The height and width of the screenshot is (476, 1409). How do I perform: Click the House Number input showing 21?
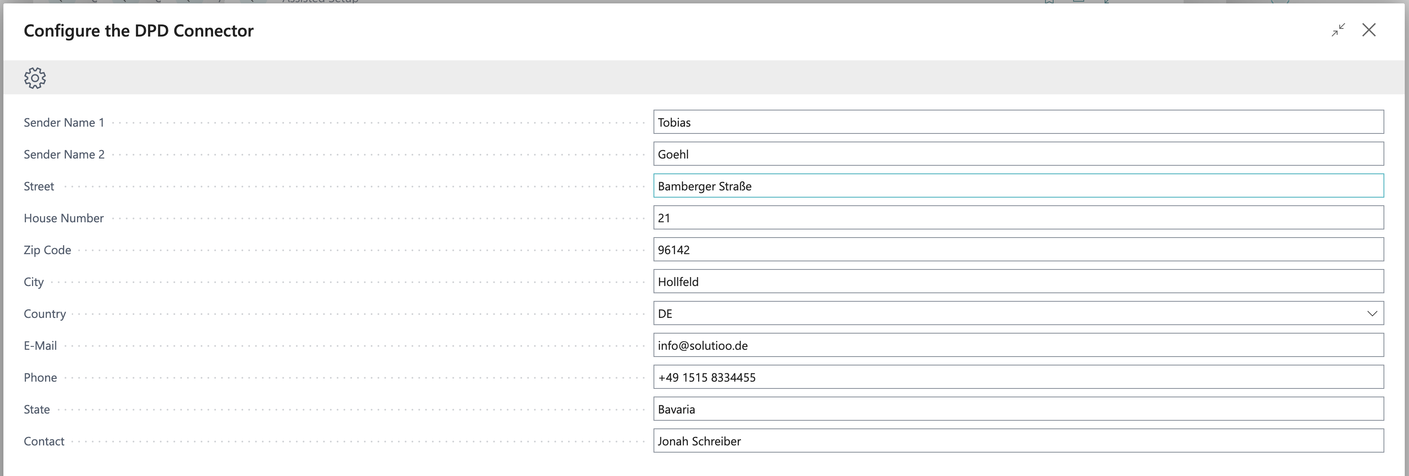tap(1018, 218)
